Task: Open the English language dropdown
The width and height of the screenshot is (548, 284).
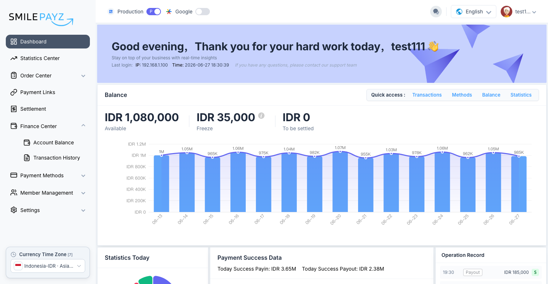Action: 473,12
